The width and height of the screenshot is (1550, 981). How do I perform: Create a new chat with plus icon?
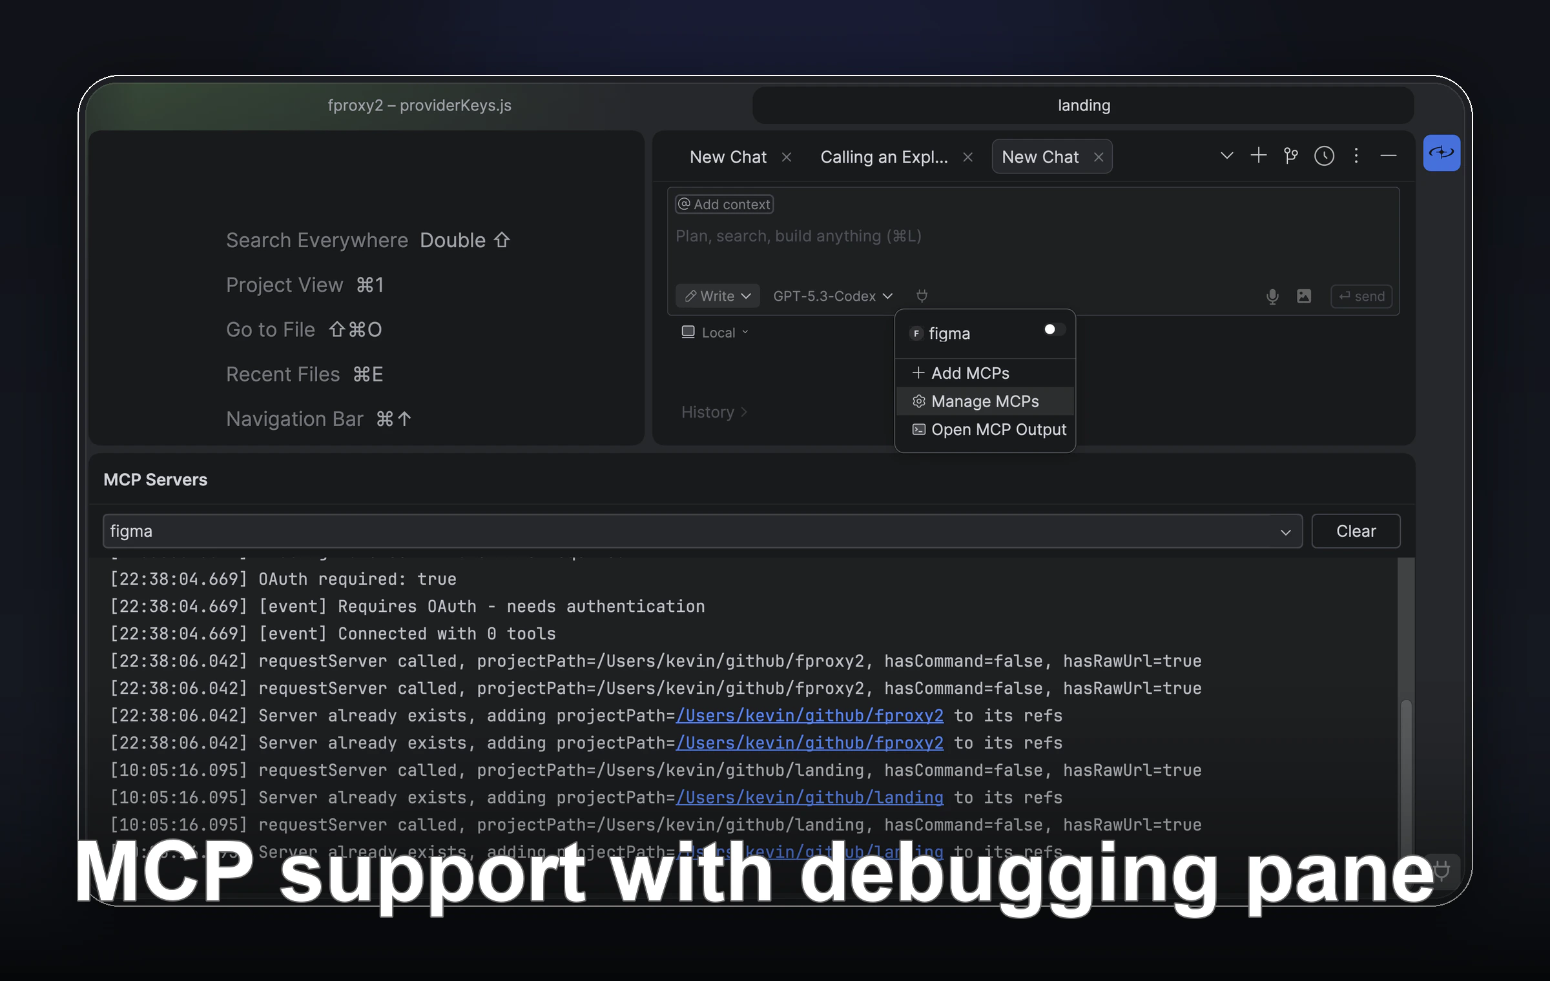coord(1258,156)
